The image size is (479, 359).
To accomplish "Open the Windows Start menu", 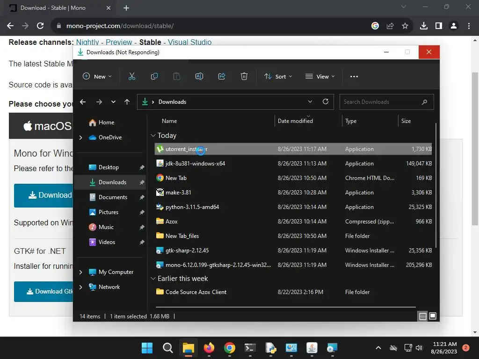I will (x=147, y=348).
